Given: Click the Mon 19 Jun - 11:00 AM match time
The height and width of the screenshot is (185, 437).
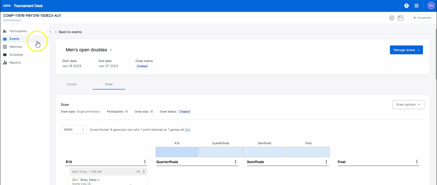Looking at the screenshot, I should (x=87, y=172).
